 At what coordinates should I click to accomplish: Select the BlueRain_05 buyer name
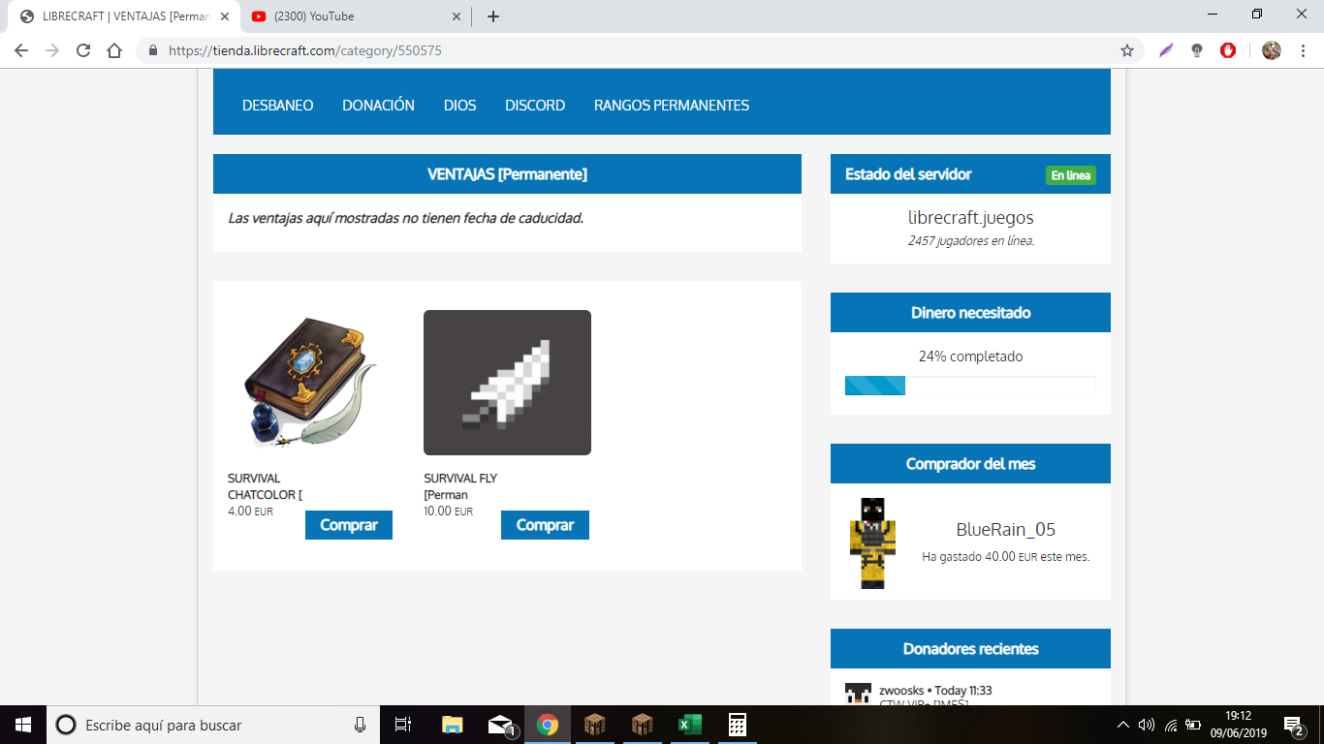tap(1006, 530)
